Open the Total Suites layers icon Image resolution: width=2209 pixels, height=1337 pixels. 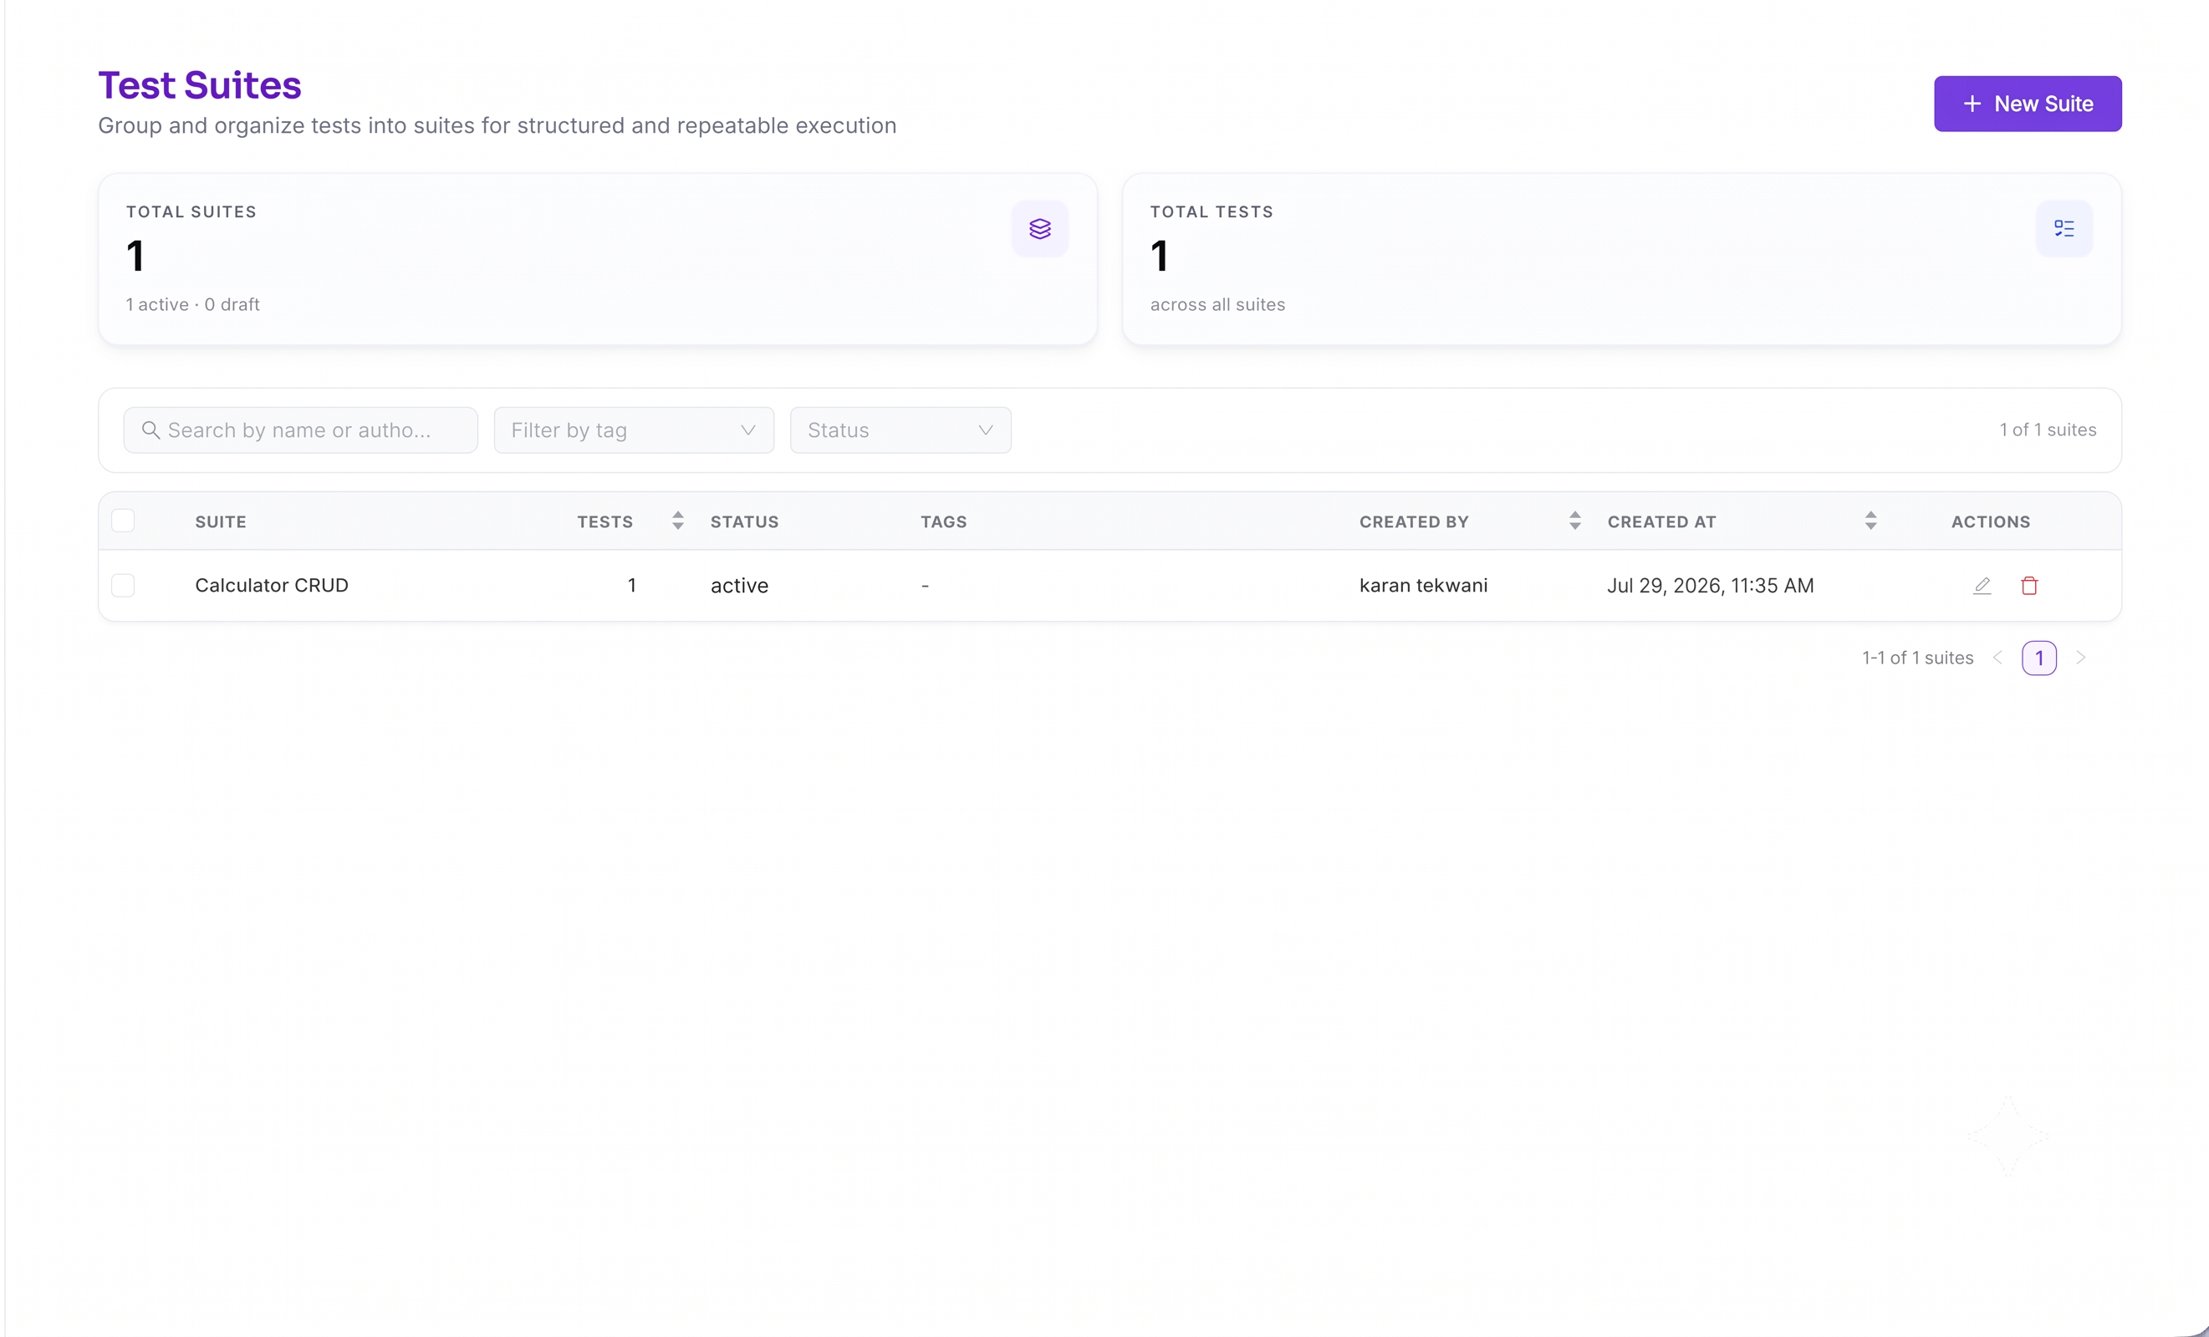[x=1040, y=228]
